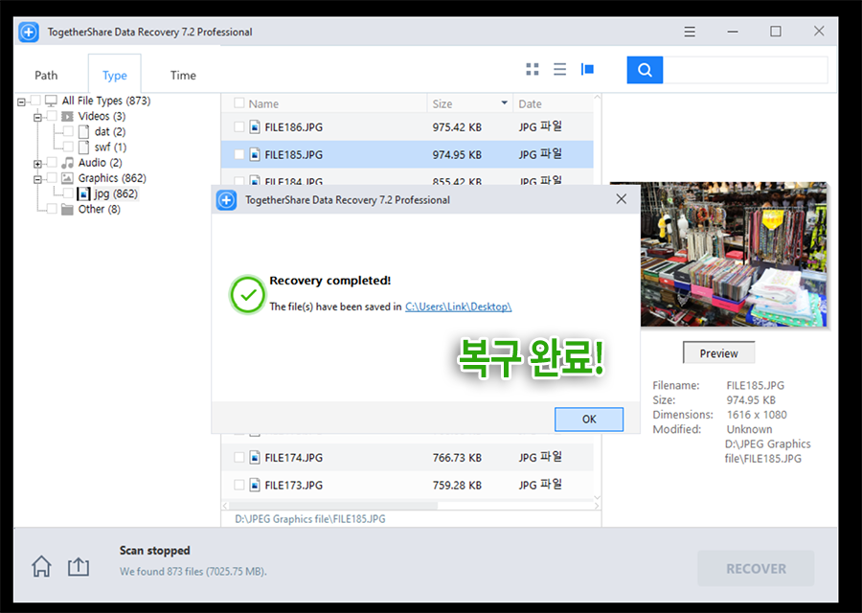Tick the FILE173.JPG checkbox

pos(239,485)
